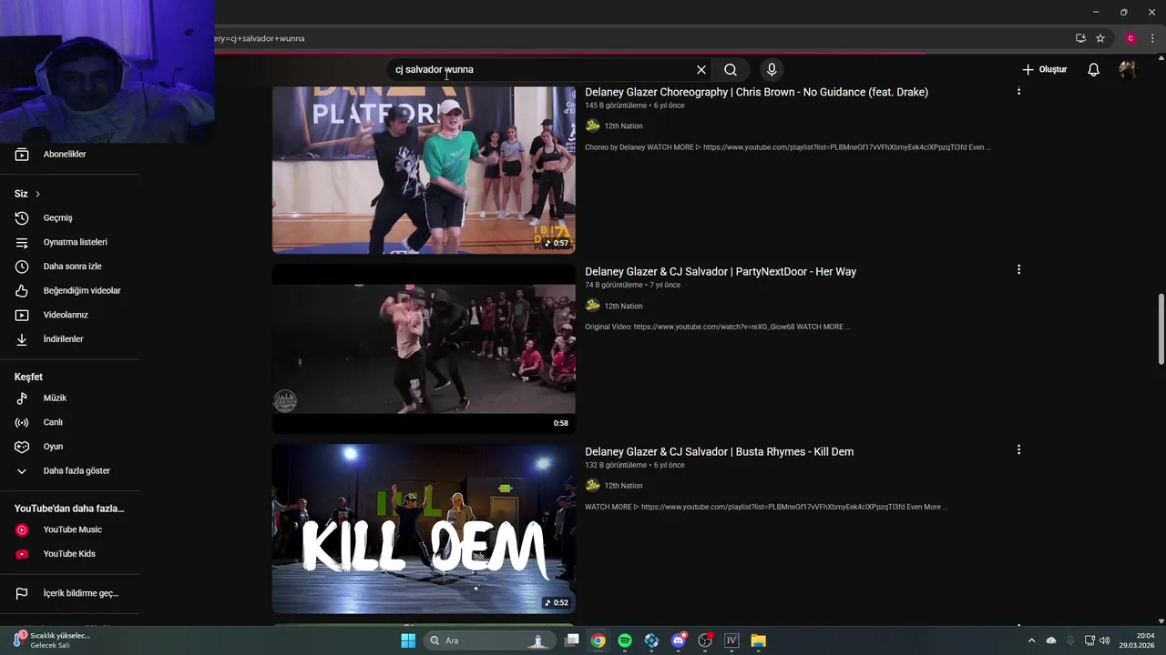Image resolution: width=1166 pixels, height=655 pixels.
Task: Open the weather widget Sıcaklık yükselecek
Action: tap(55, 640)
